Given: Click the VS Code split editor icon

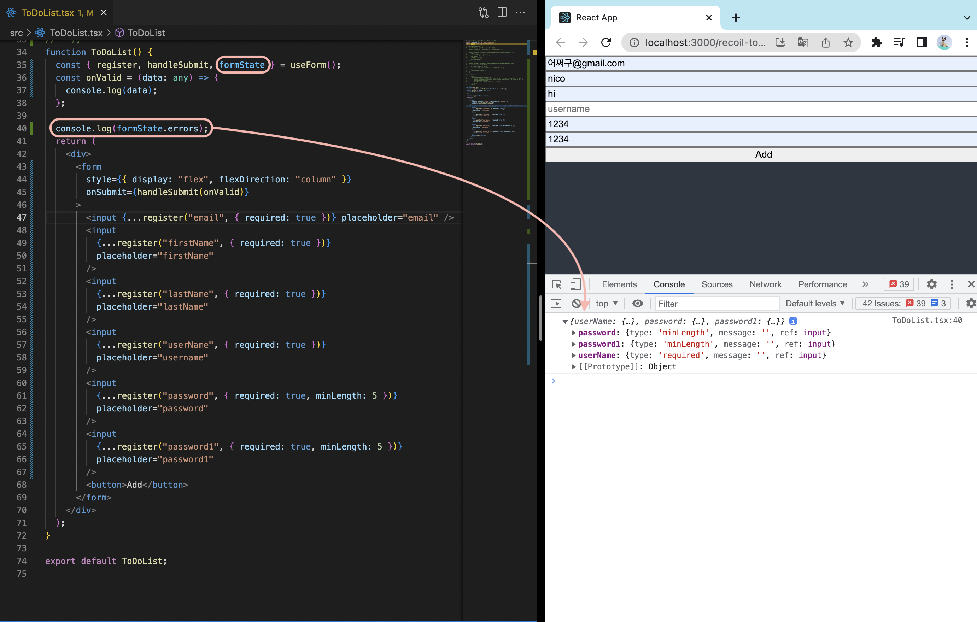Looking at the screenshot, I should coord(502,13).
